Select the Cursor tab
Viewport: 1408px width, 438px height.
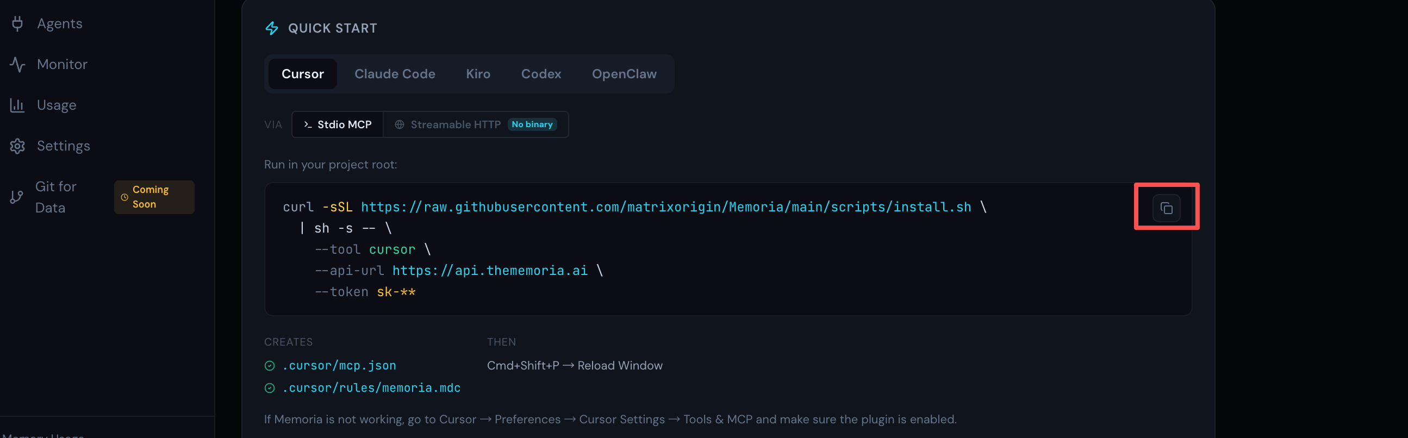(302, 74)
